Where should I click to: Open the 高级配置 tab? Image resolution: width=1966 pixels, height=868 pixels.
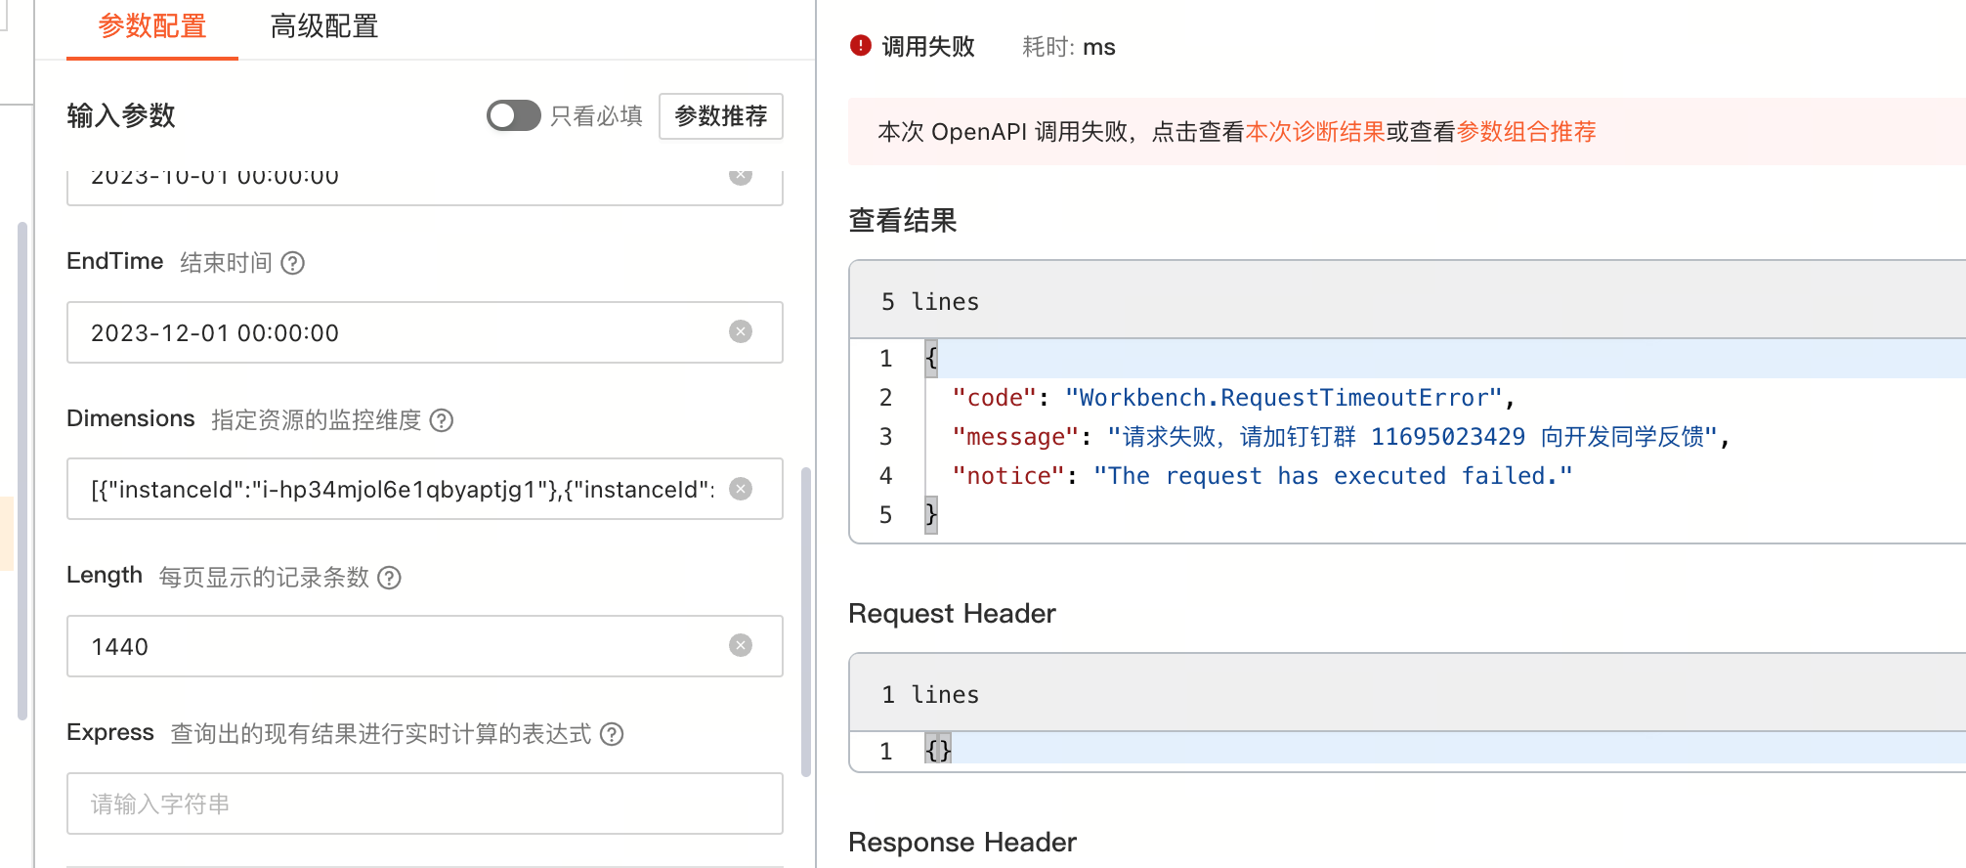click(x=324, y=26)
